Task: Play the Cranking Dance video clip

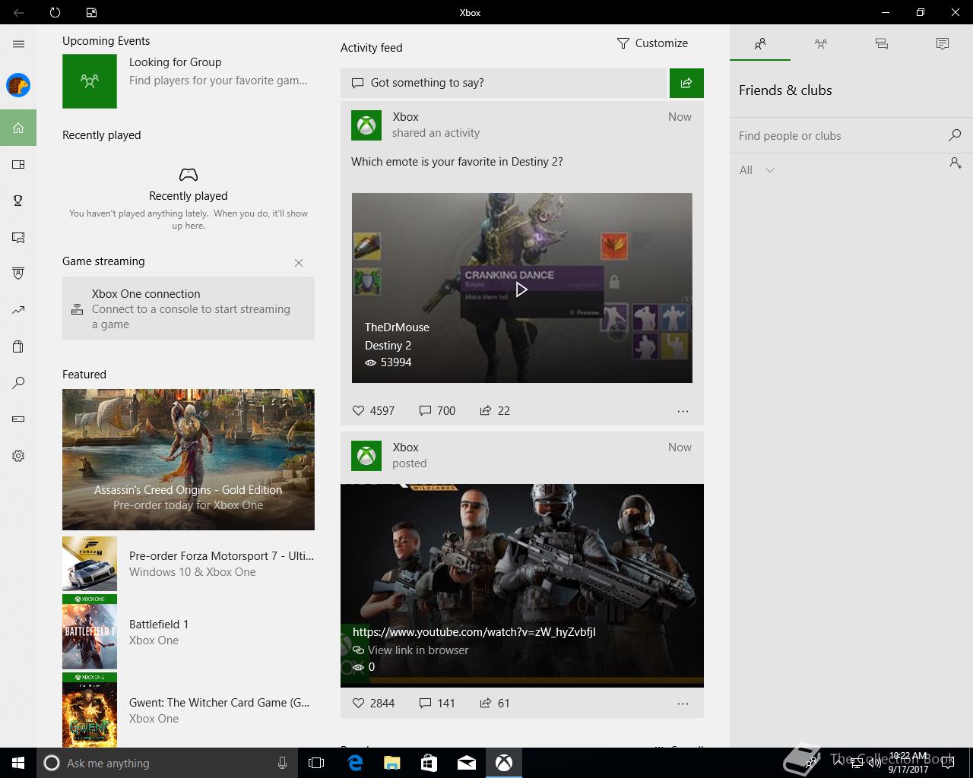Action: click(521, 289)
